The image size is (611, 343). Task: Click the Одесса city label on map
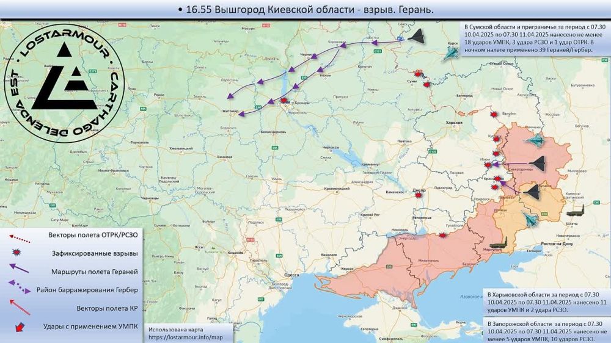coord(291,275)
